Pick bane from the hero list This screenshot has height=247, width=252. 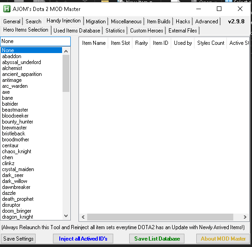(x=31, y=98)
